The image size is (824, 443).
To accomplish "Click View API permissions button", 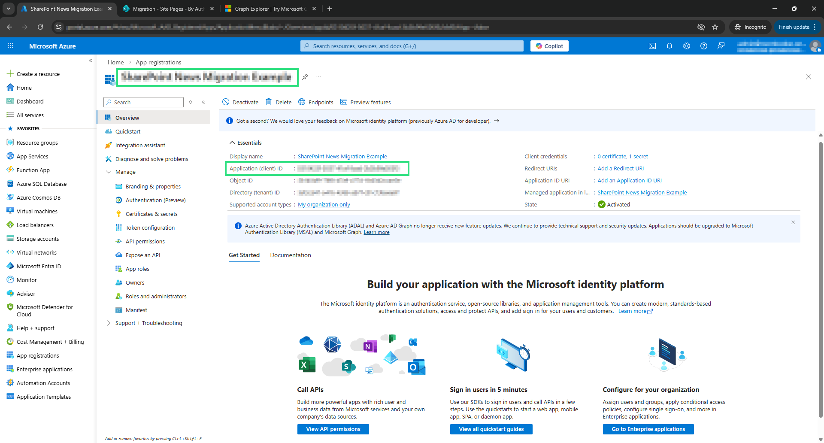I will coord(333,429).
